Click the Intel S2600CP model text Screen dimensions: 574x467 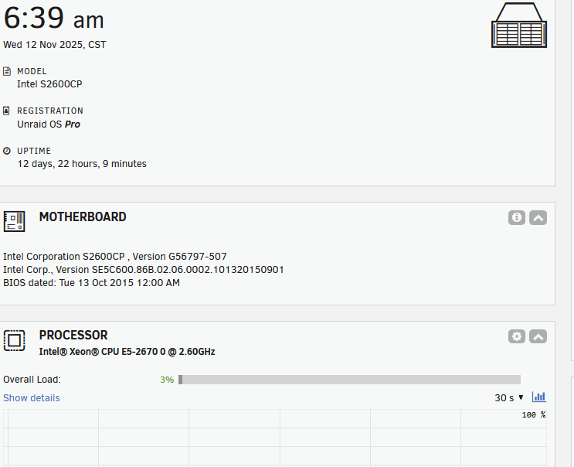[x=49, y=84]
